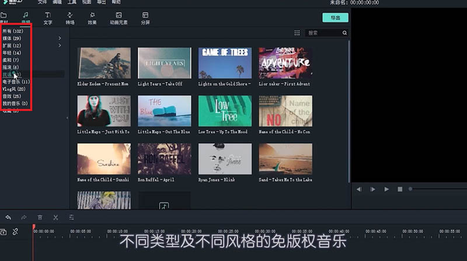Screen dimensions: 467x261
Task: Select 扩展 (12) category
Action: pyautogui.click(x=12, y=46)
